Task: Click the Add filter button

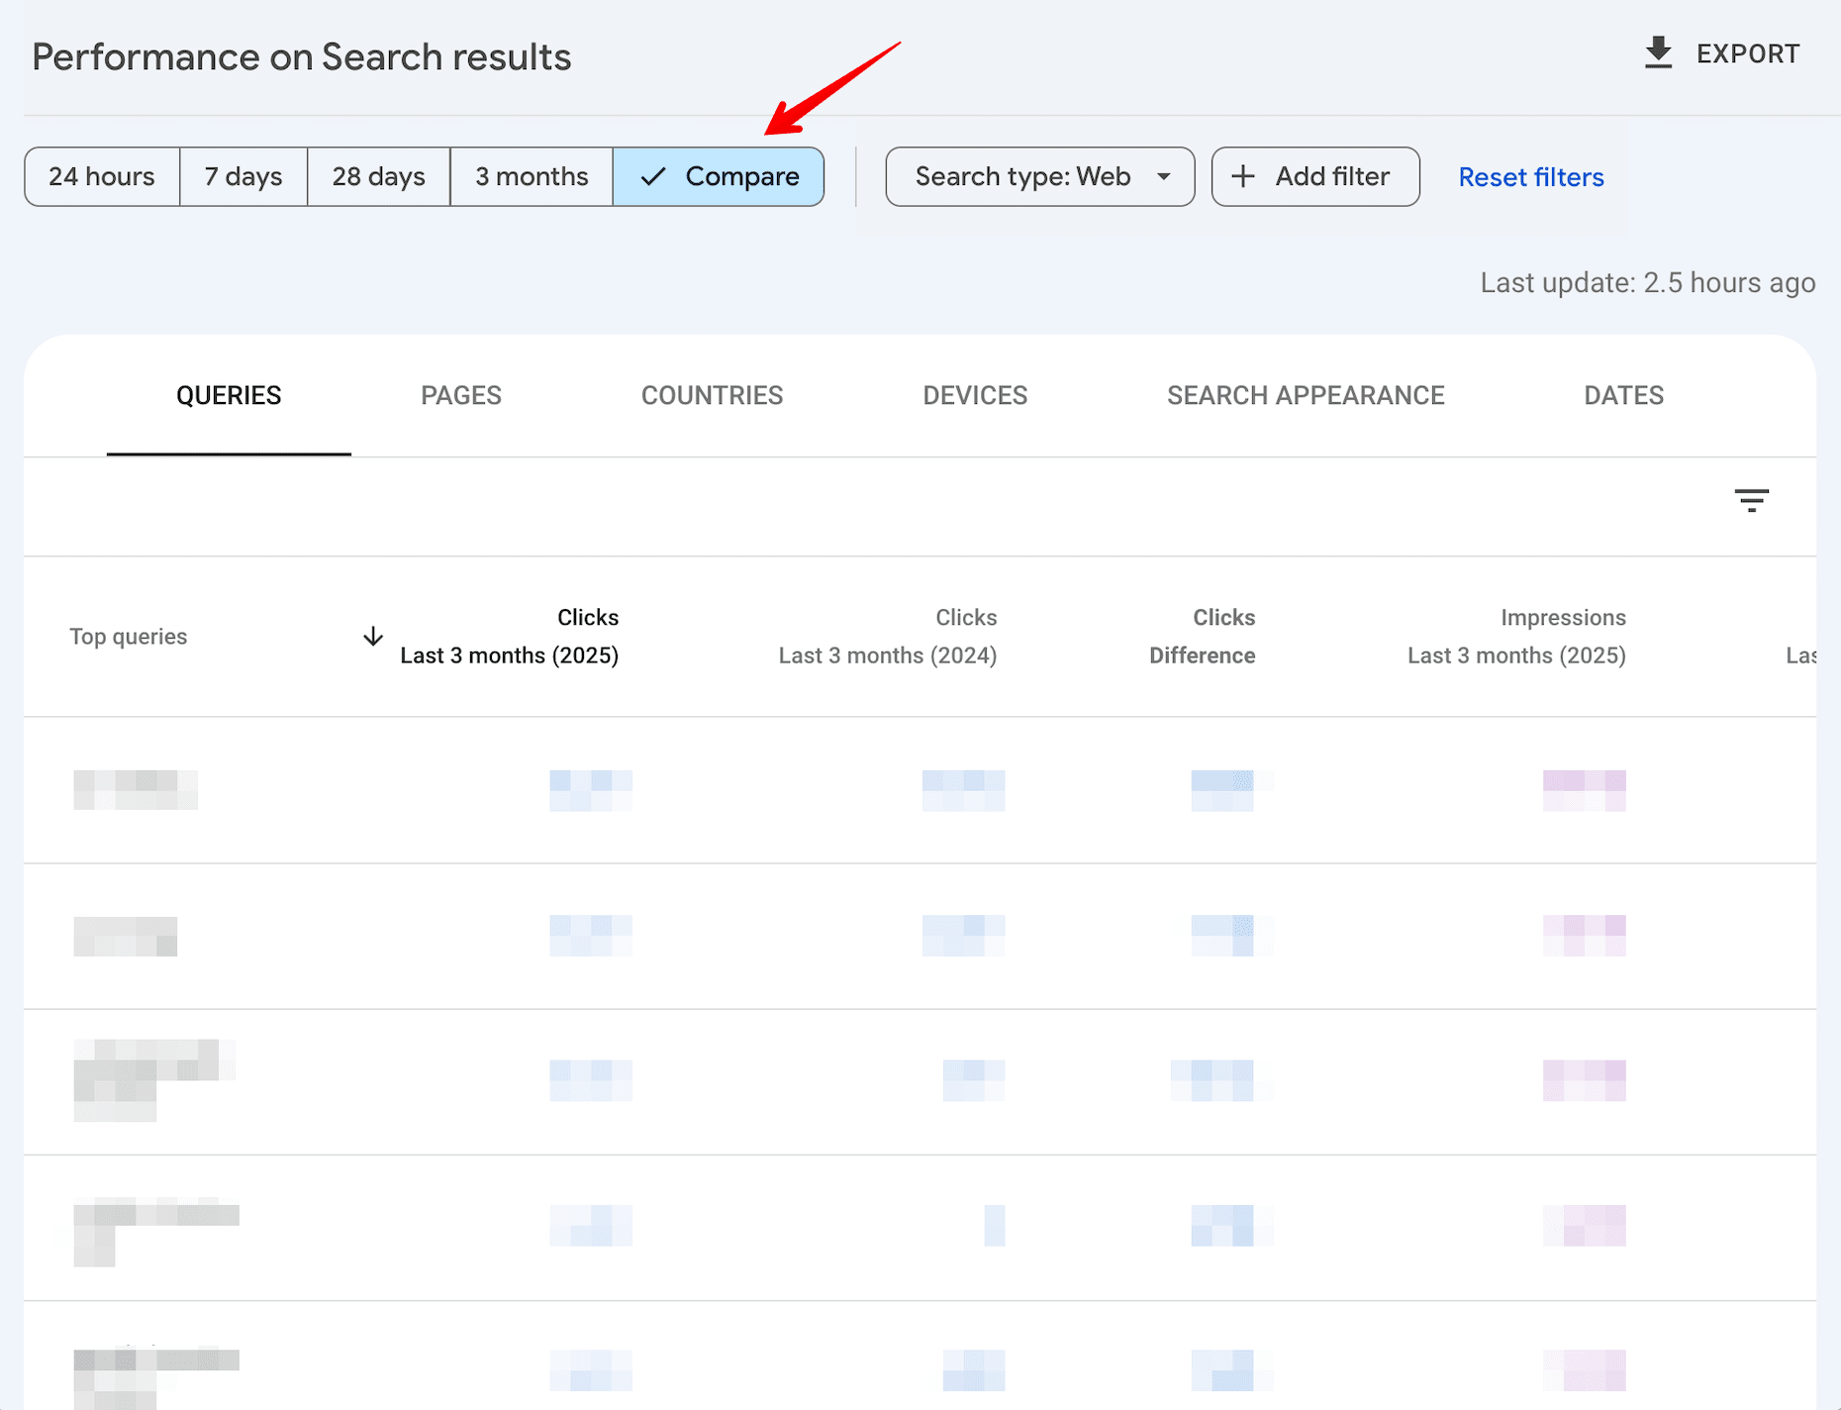Action: 1314,176
